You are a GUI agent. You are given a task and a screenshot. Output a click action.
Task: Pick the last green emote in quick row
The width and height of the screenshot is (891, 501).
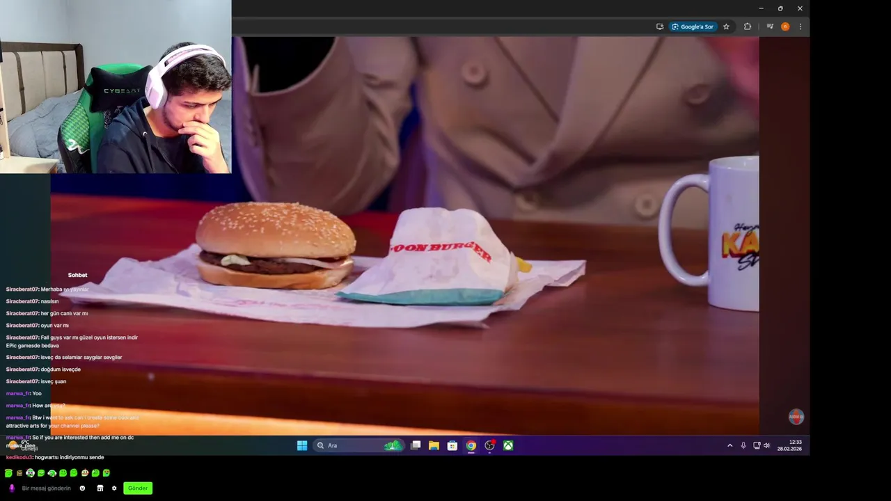[107, 473]
